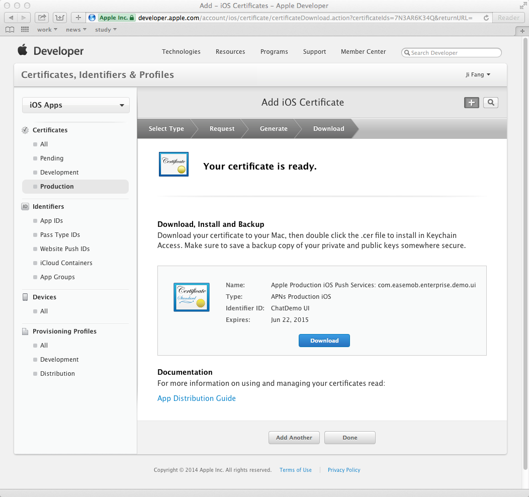Screen dimensions: 529x497
Task: Click the Request step
Action: (x=222, y=129)
